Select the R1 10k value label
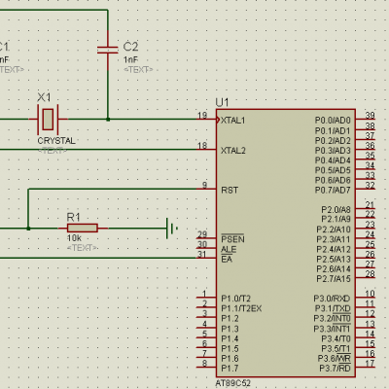This screenshot has width=389, height=389. coord(74,238)
